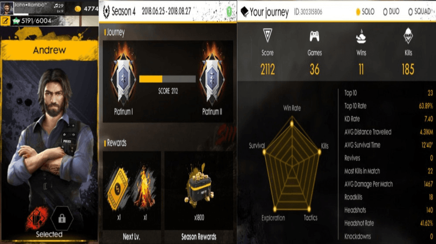Click the yellow edit pencil icon

[x=5, y=21]
